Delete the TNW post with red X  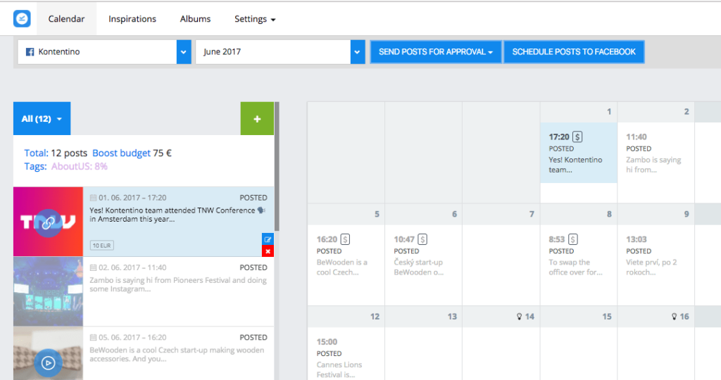coord(268,251)
